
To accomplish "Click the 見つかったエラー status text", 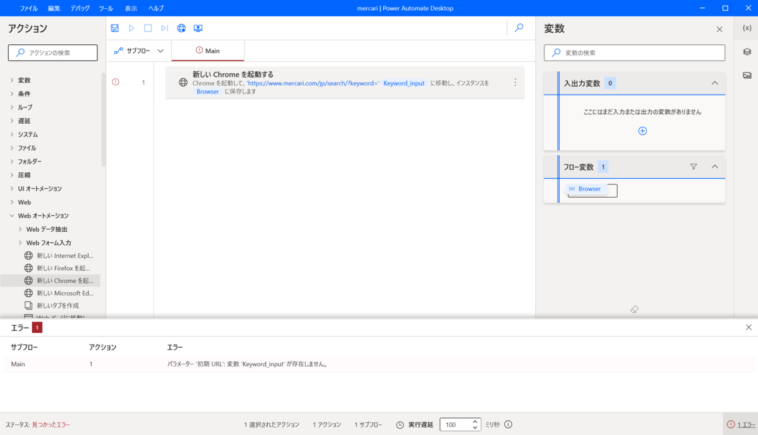I will click(51, 425).
